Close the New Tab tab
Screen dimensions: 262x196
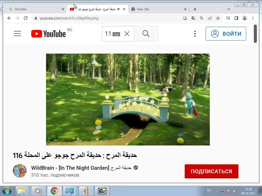[185, 9]
